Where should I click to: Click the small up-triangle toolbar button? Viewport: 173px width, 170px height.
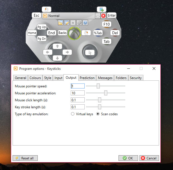pyautogui.click(x=73, y=23)
